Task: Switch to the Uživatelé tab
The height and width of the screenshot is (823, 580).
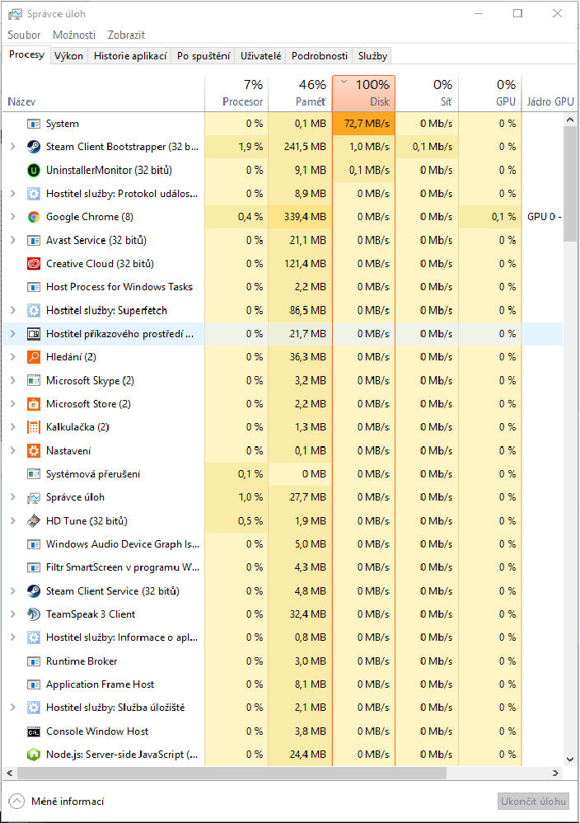Action: point(260,55)
